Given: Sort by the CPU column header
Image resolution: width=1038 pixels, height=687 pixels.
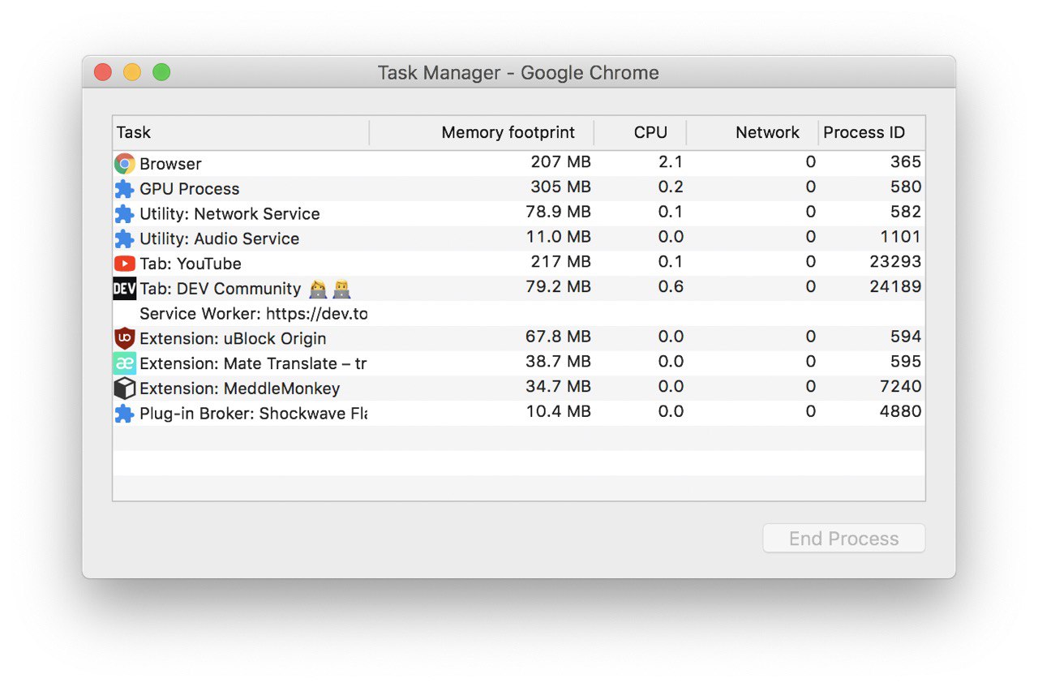Looking at the screenshot, I should pos(641,133).
